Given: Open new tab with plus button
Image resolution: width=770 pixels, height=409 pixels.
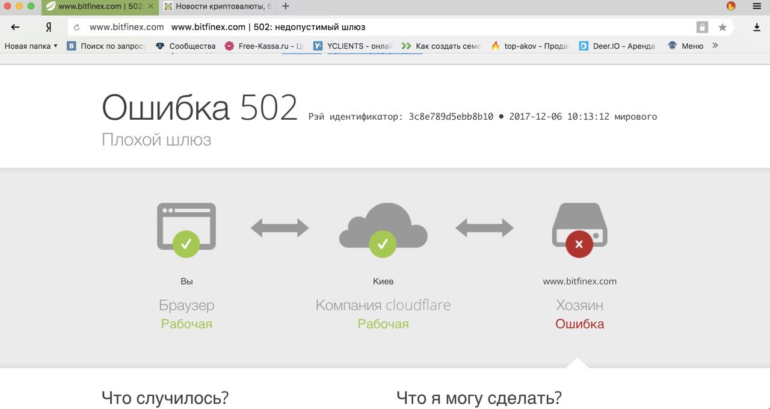Looking at the screenshot, I should (286, 6).
